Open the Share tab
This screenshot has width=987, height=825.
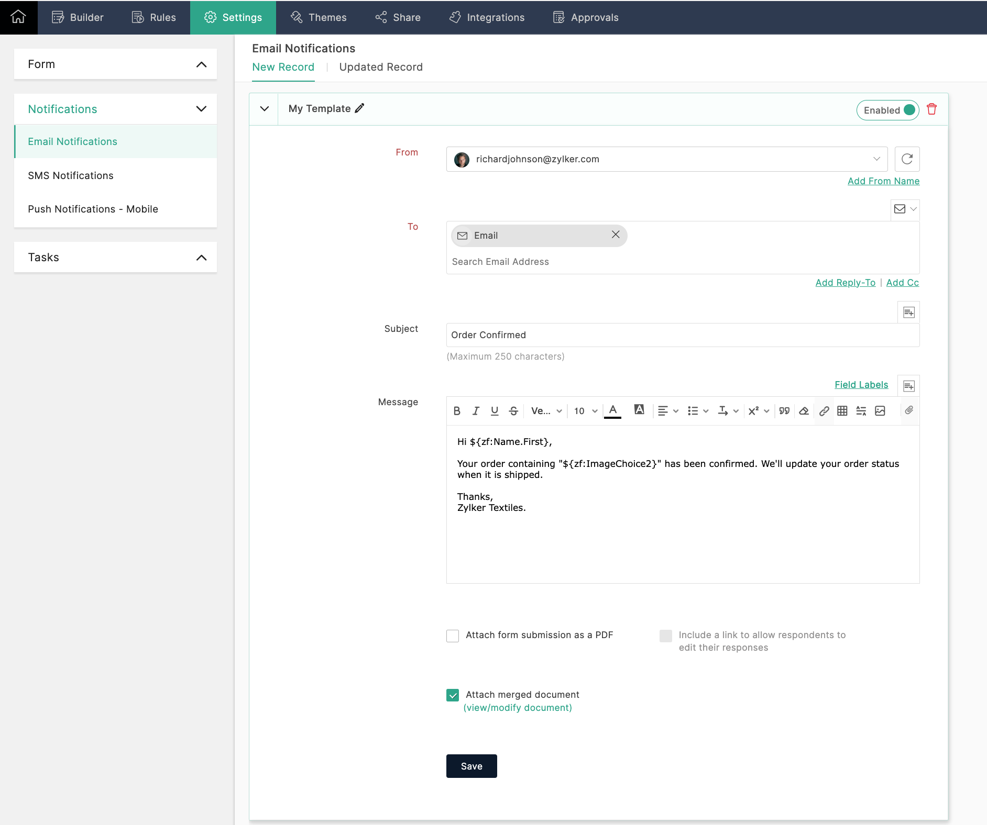398,17
